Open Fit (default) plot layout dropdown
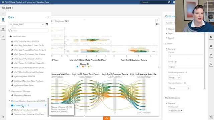The height and width of the screenshot is (120, 214). (x=176, y=111)
